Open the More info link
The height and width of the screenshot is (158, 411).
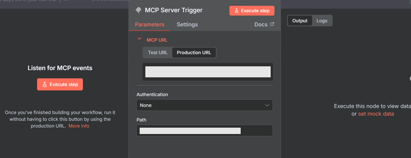79,126
